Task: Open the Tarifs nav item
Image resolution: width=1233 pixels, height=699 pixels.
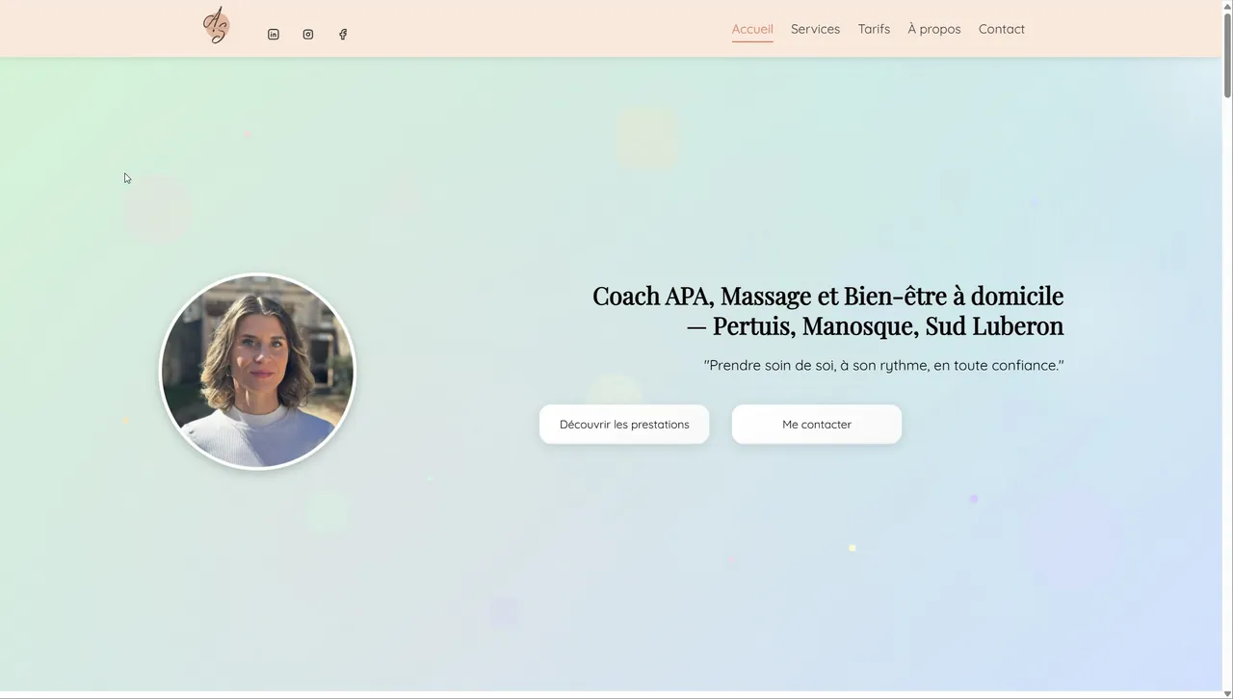Action: click(x=874, y=29)
